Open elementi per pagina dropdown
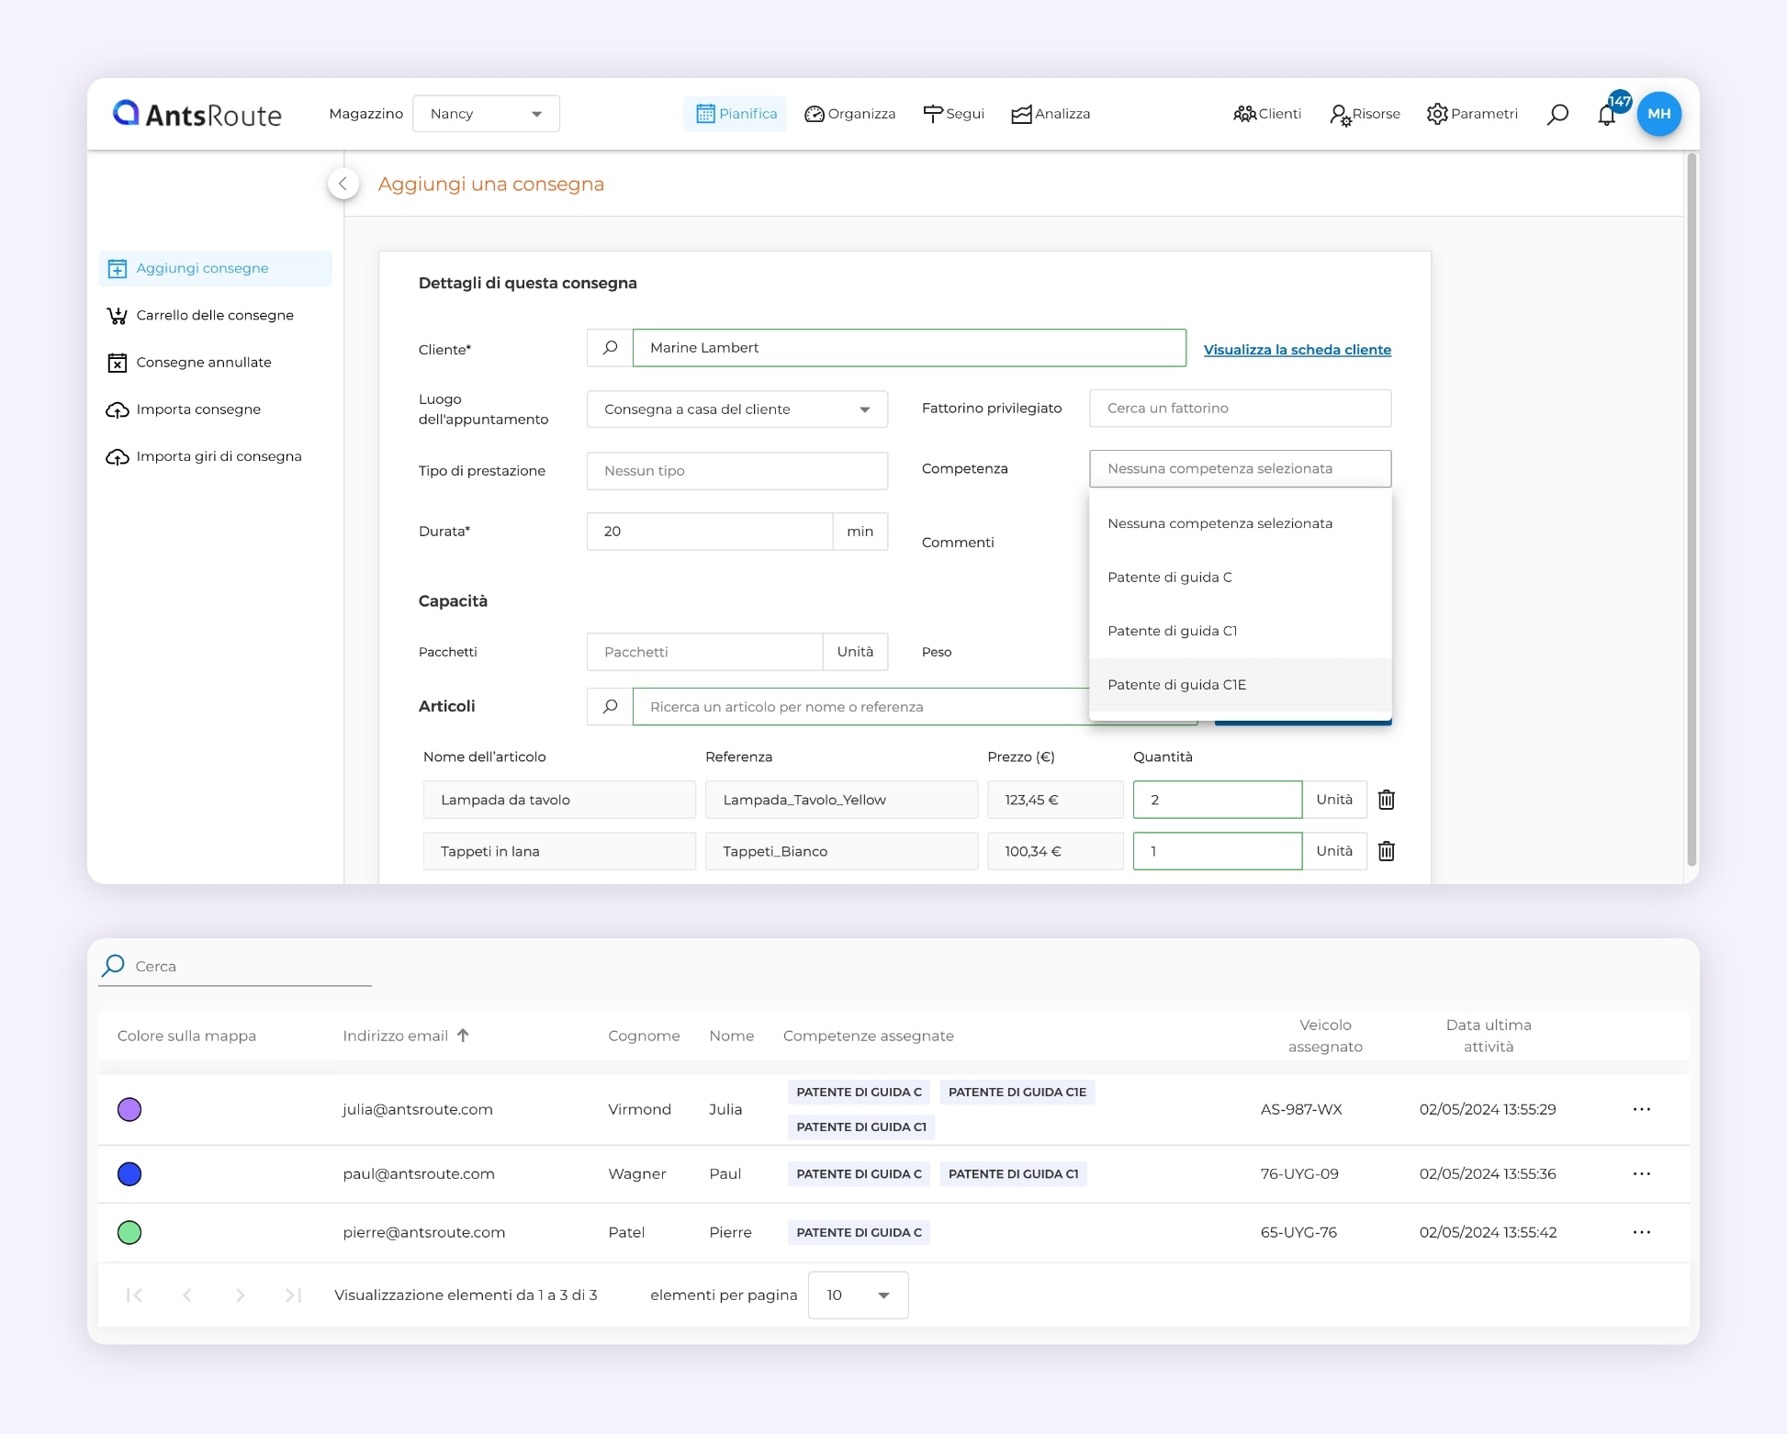This screenshot has height=1435, width=1787. 858,1295
